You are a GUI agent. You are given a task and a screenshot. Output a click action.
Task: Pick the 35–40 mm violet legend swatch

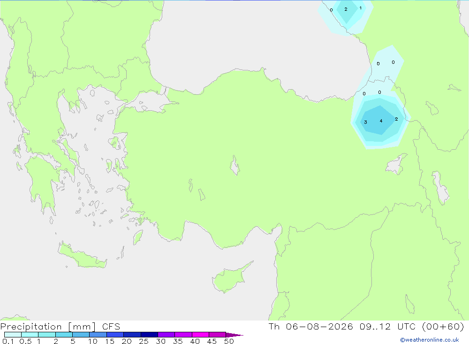(183, 335)
